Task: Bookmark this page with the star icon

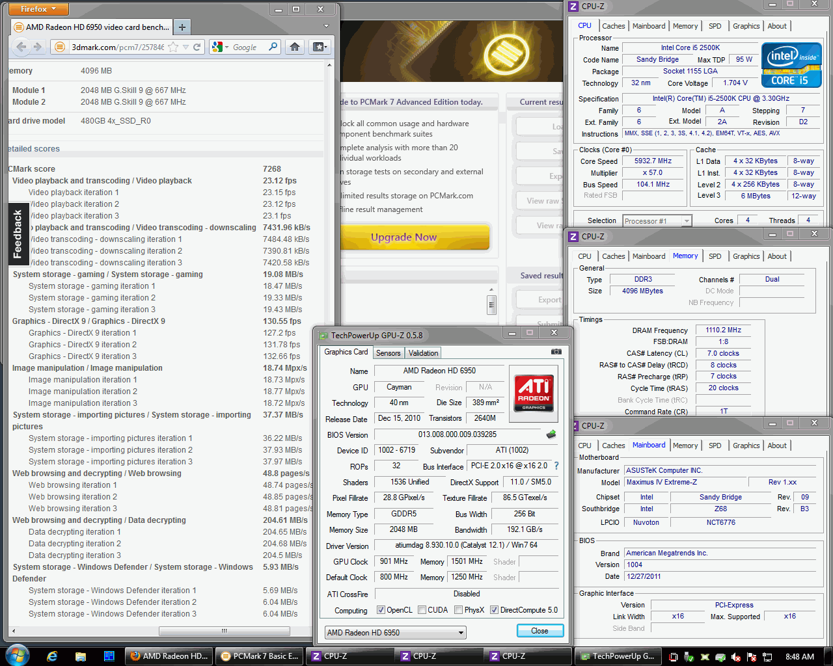Action: coord(173,47)
